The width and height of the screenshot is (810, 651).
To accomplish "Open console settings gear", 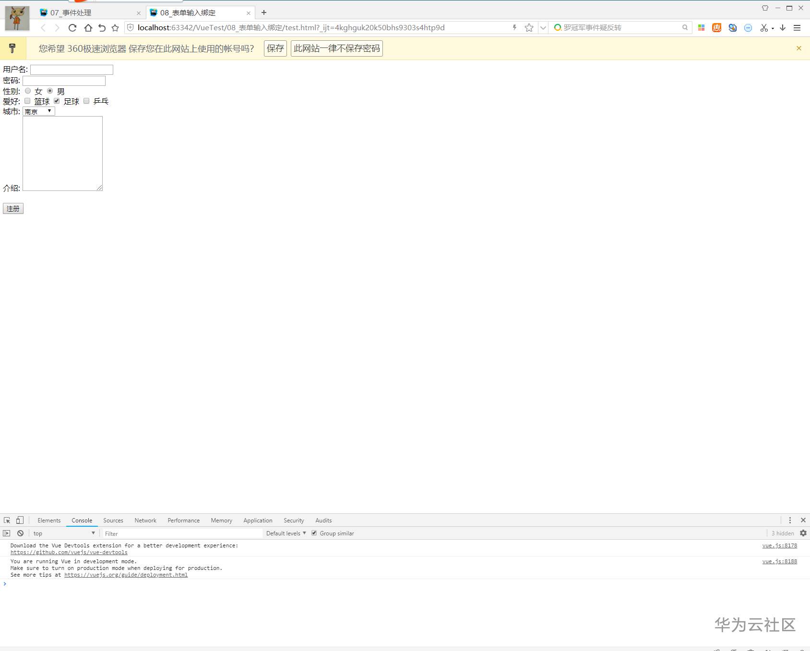I will click(x=803, y=533).
